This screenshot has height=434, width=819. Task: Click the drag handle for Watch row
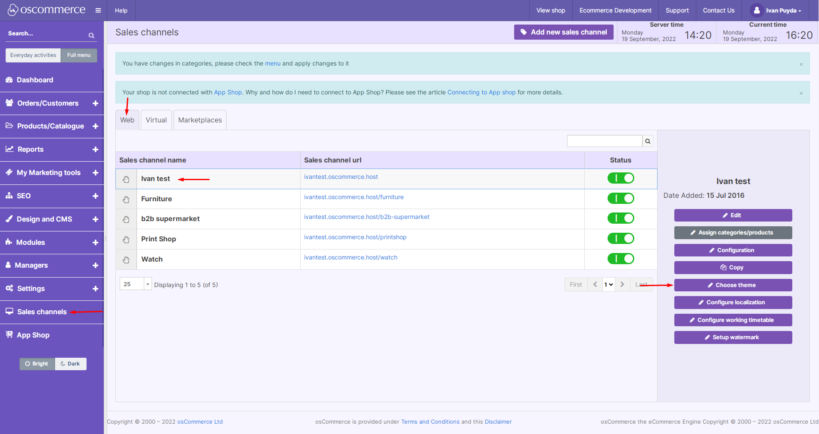click(x=126, y=260)
